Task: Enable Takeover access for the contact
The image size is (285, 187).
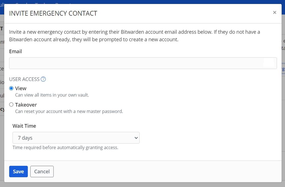Action: tap(11, 104)
